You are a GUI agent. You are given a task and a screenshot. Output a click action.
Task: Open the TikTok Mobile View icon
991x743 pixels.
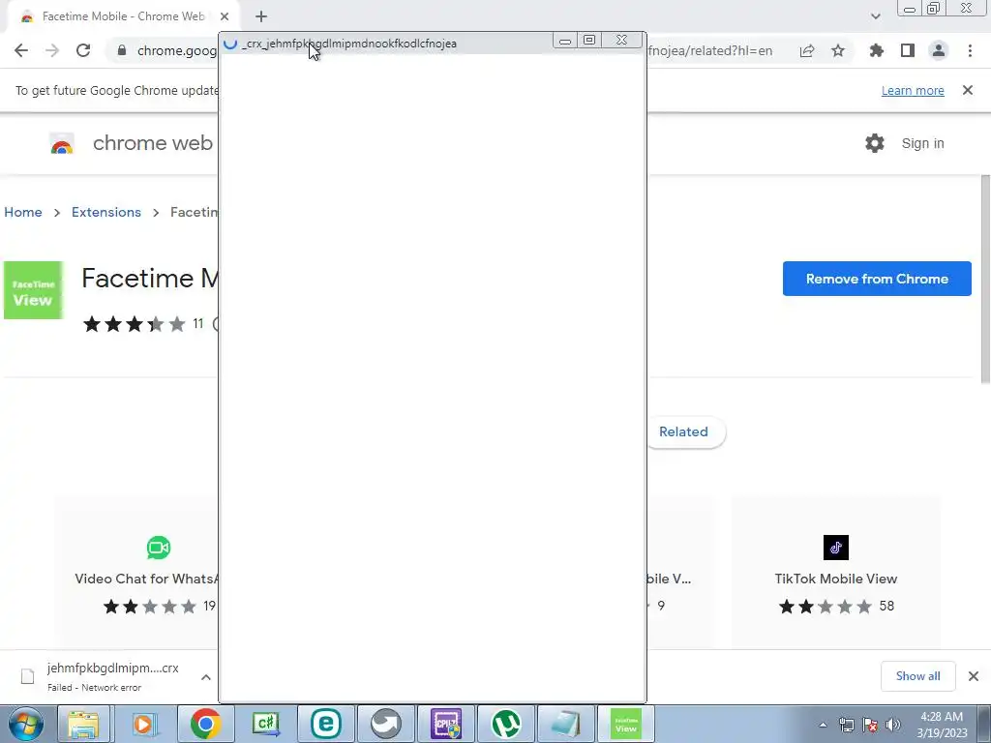point(835,548)
